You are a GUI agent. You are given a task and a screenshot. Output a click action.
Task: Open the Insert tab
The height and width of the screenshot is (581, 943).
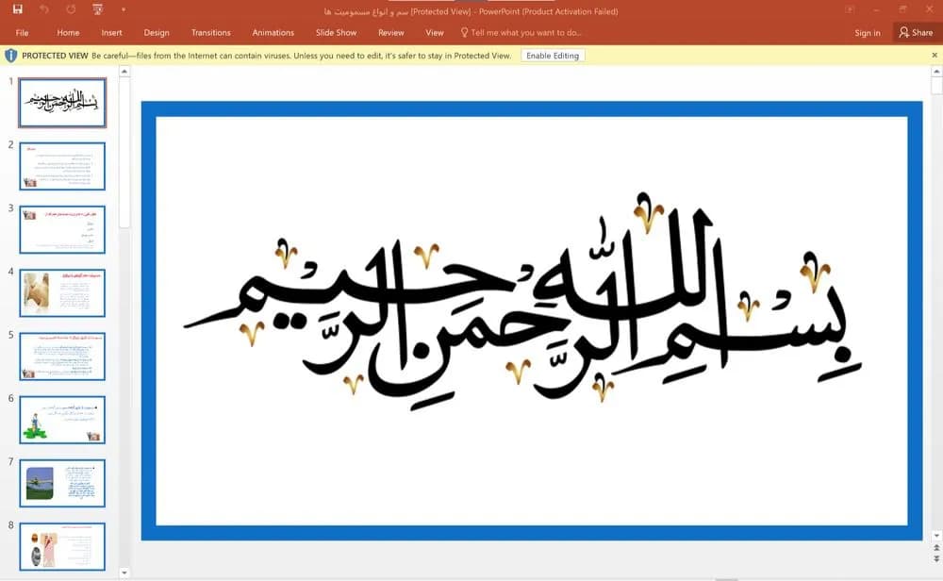click(111, 32)
